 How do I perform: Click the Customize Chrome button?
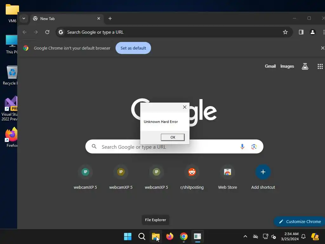click(300, 221)
